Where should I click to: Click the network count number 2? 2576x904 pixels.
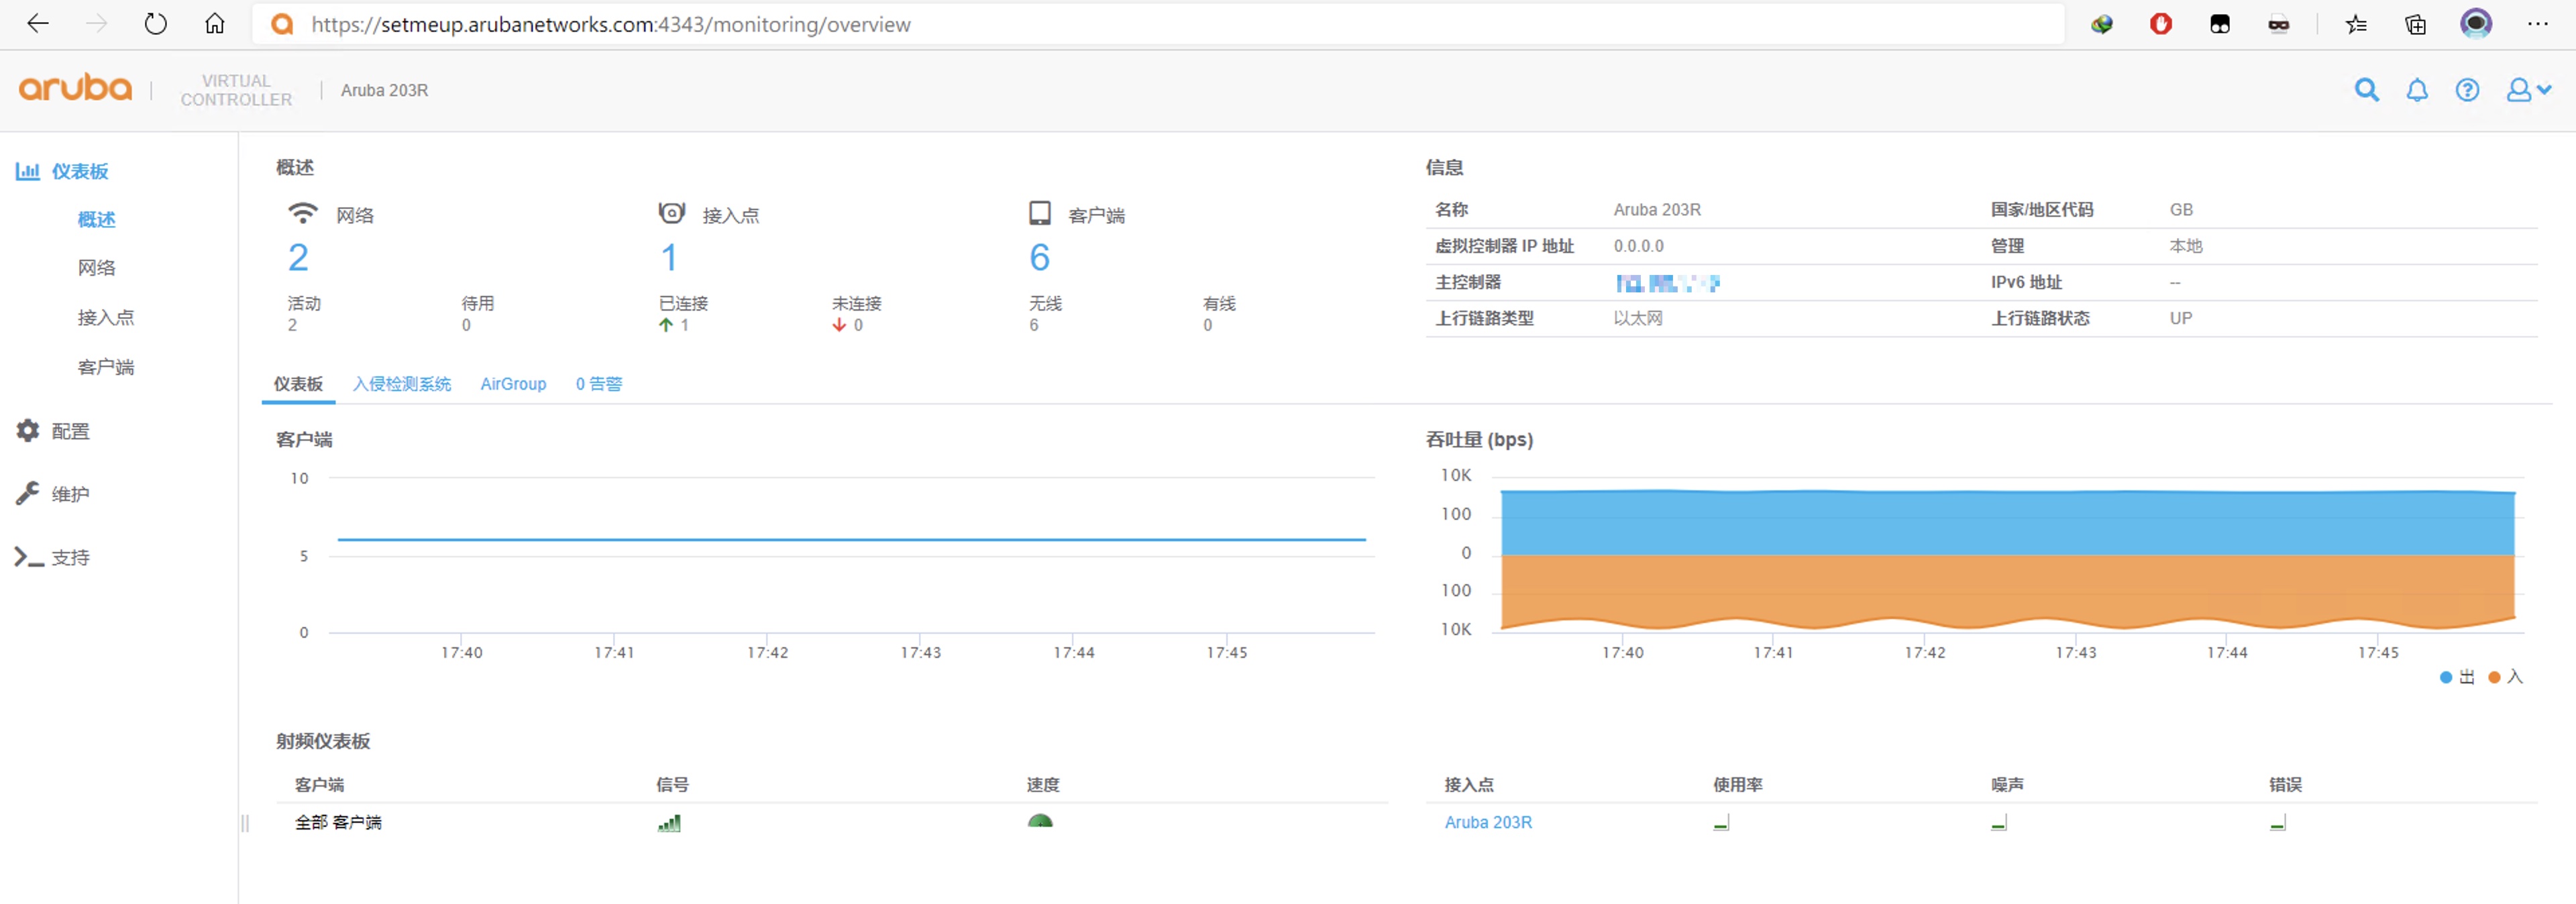click(298, 258)
